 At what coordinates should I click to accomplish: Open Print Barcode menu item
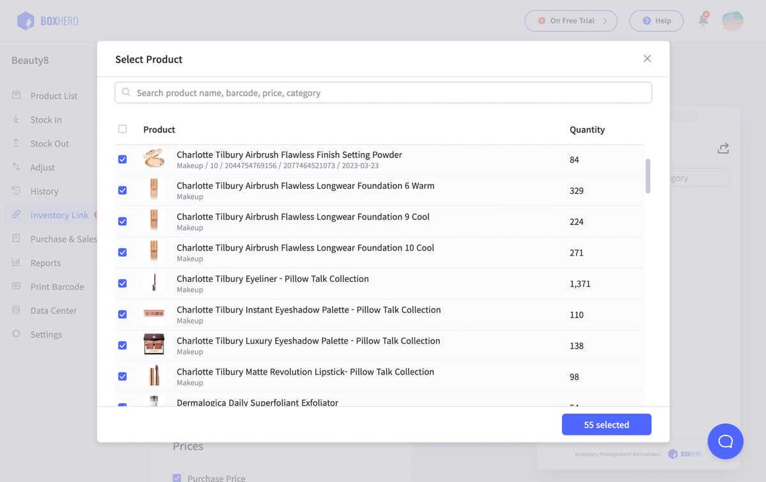(57, 286)
